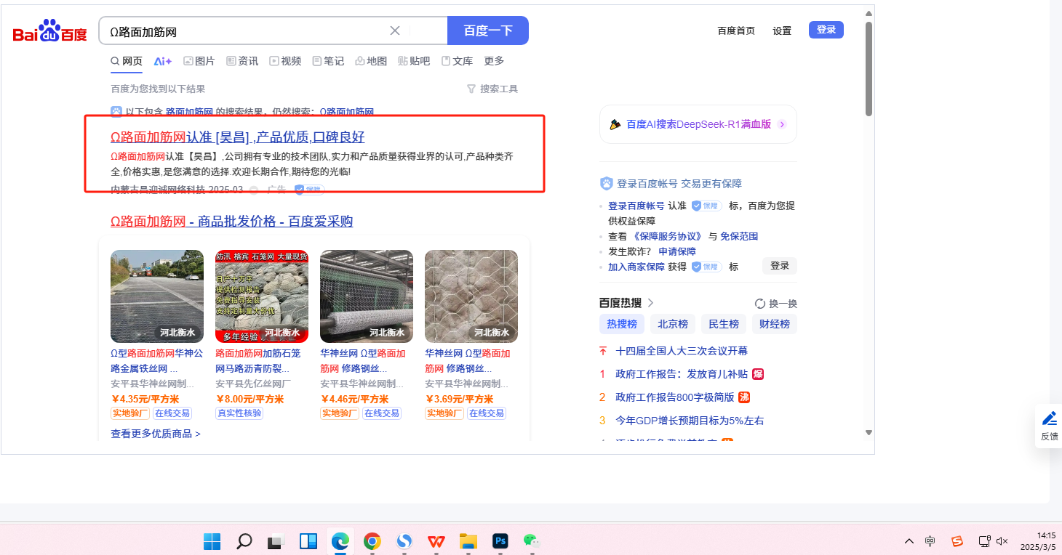Image resolution: width=1062 pixels, height=555 pixels.
Task: Click the 反馈 feedback button
Action: click(1049, 426)
